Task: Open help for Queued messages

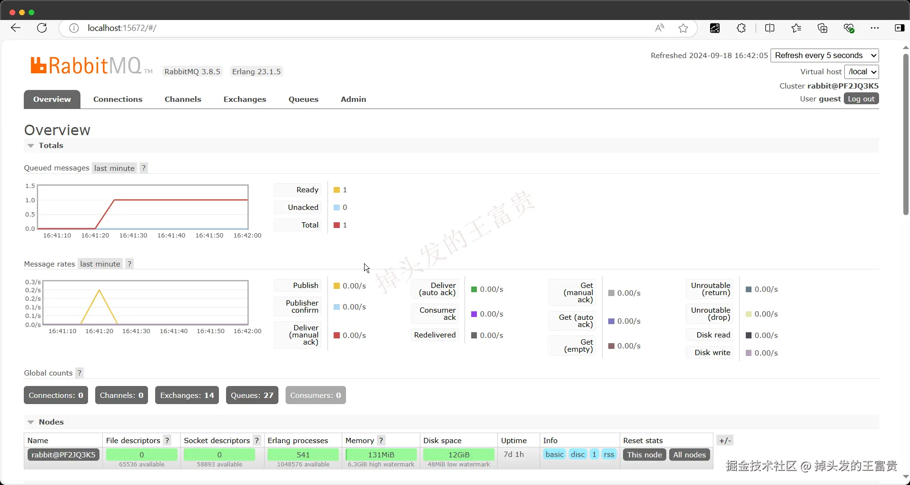Action: pos(144,168)
